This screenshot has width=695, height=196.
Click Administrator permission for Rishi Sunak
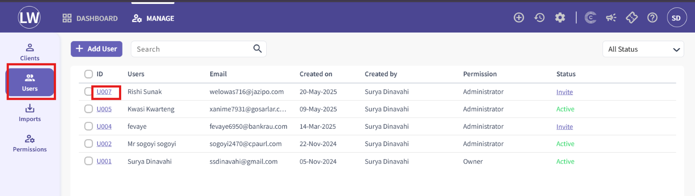point(483,92)
